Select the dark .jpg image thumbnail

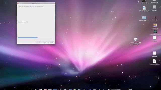tap(155, 31)
